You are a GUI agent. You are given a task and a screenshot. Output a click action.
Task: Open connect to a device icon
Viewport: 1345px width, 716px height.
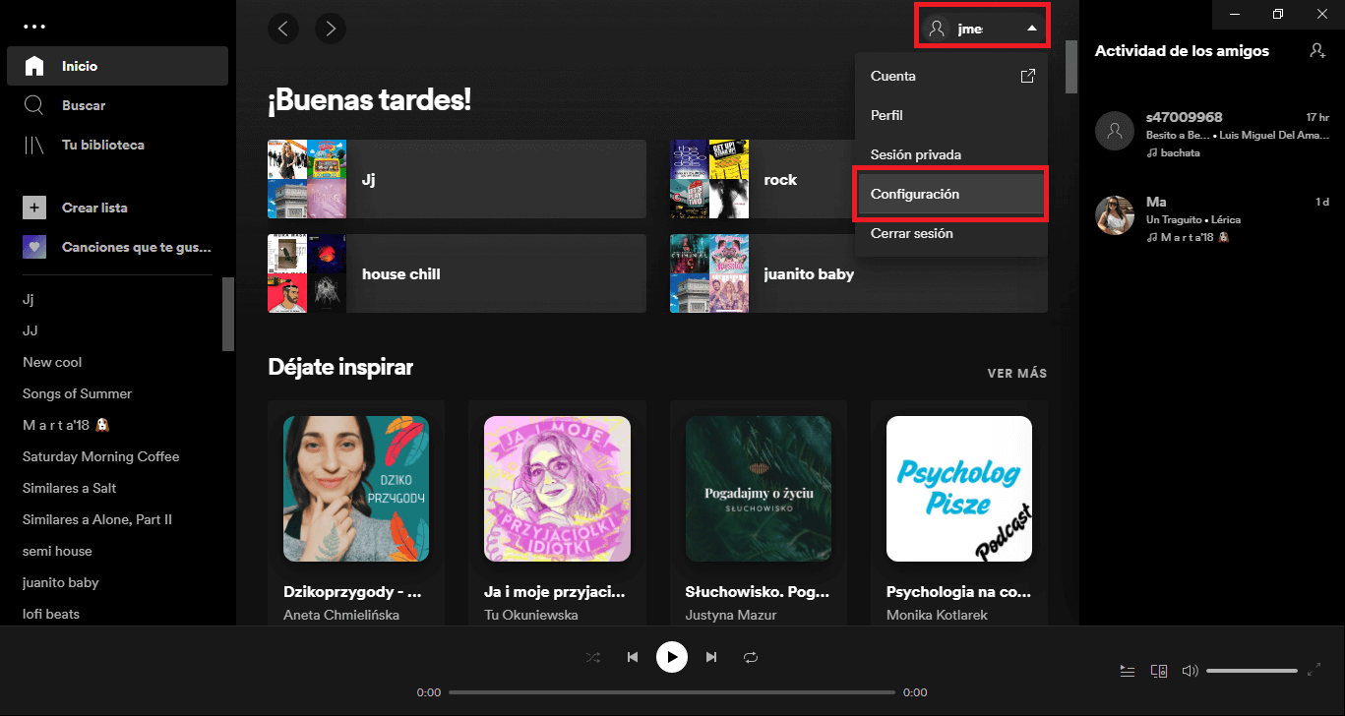[x=1159, y=671]
